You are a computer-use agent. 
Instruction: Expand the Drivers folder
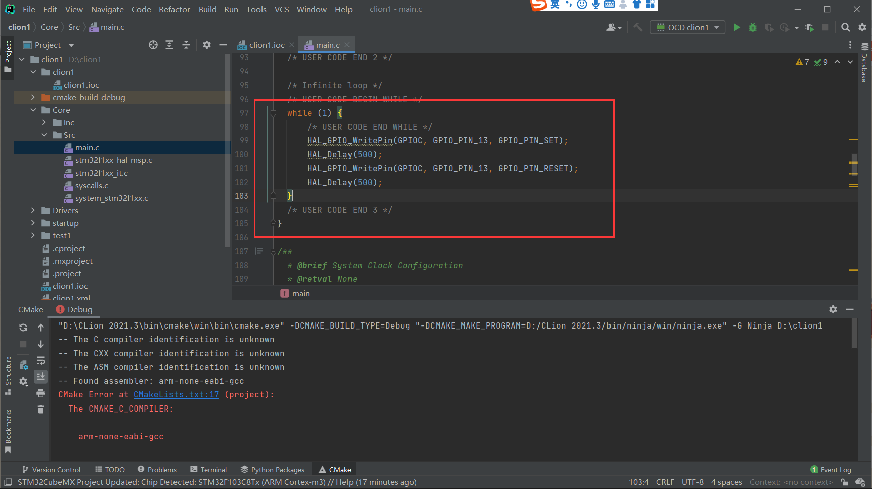pos(33,210)
